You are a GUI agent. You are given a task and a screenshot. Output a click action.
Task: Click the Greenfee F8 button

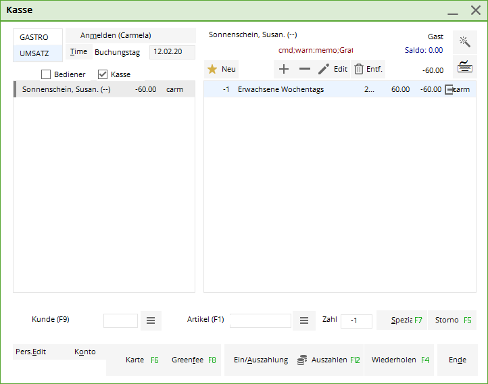193,360
